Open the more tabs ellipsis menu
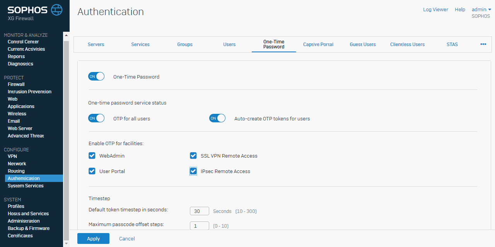 [483, 44]
